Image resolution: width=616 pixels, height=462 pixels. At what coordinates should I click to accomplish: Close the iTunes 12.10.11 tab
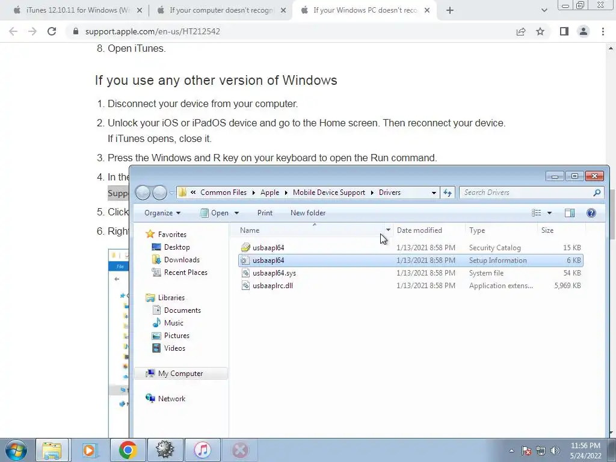coord(139,10)
